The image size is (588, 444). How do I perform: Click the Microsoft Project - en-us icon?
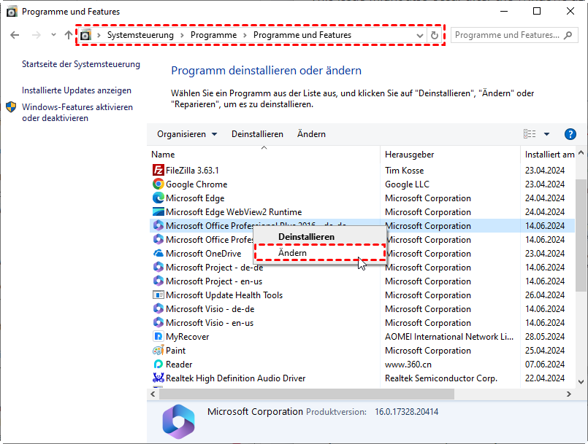tap(159, 281)
